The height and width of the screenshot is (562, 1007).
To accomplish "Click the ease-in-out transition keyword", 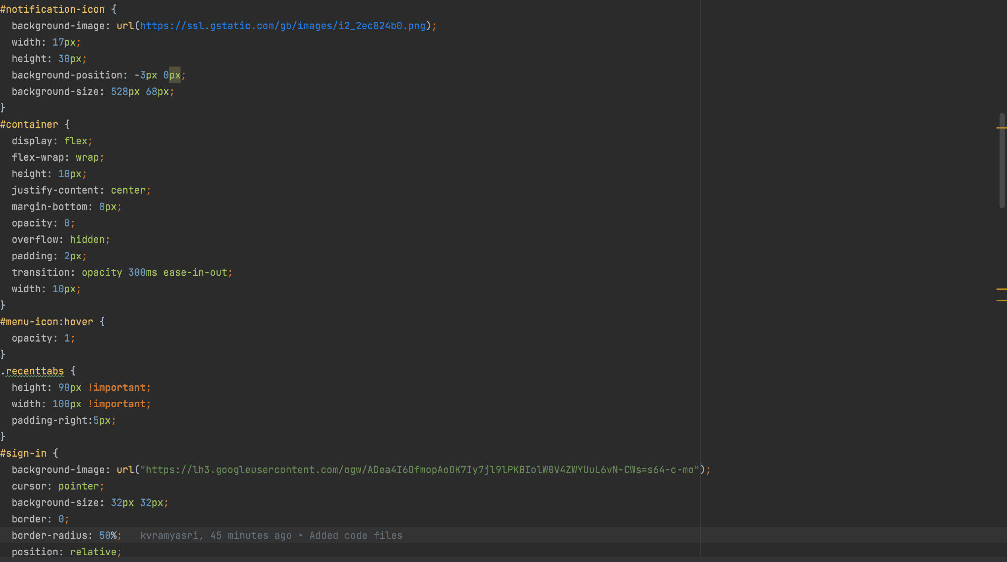I will click(195, 272).
